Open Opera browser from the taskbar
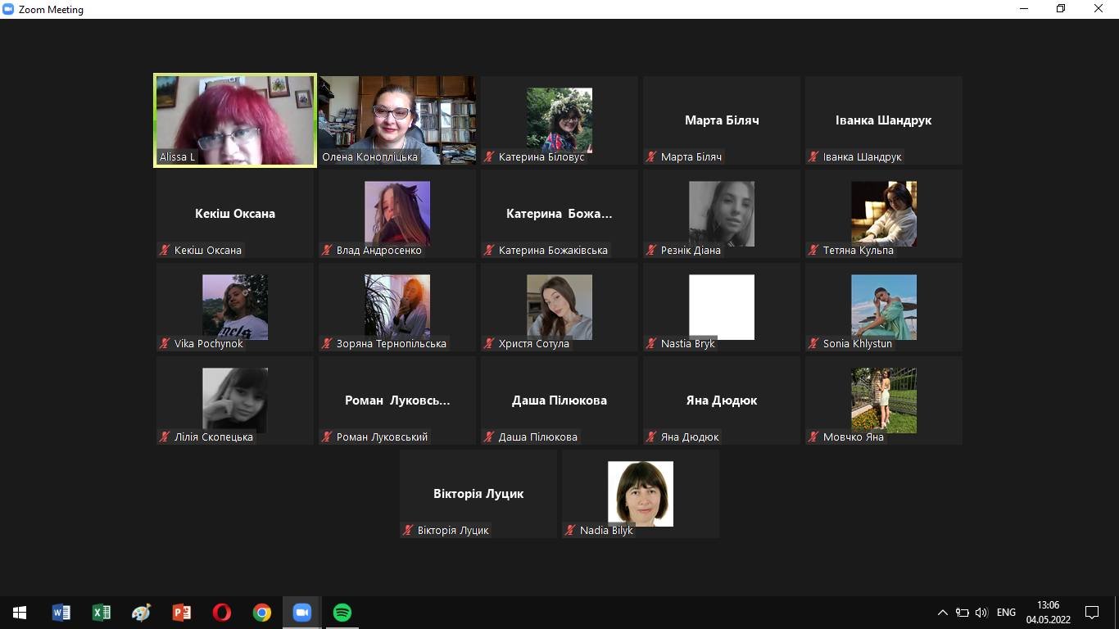 221,613
